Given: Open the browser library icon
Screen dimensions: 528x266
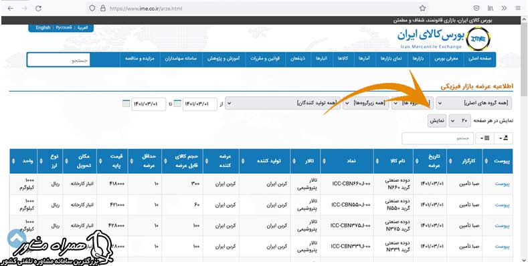Looking at the screenshot, I should pyautogui.click(x=491, y=9).
